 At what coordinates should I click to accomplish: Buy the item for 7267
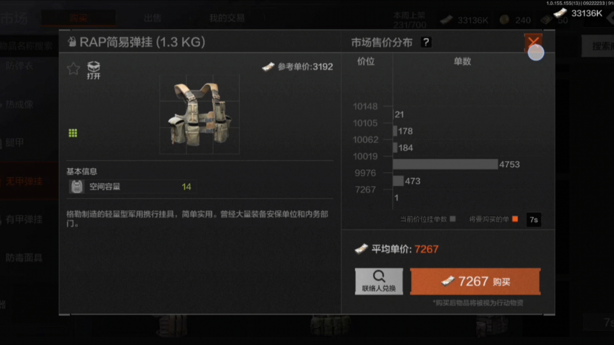click(475, 281)
